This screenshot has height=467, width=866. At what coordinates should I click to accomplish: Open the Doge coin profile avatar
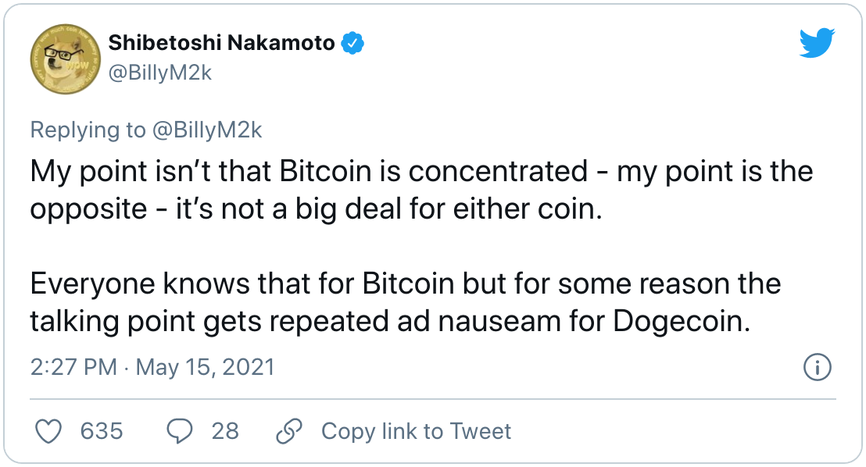point(65,59)
